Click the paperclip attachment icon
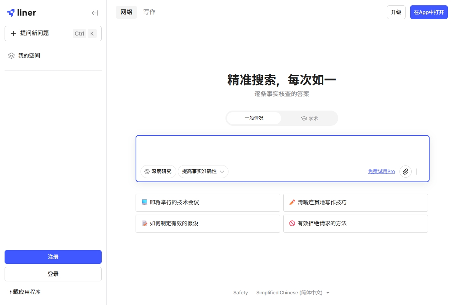The image size is (457, 305). tap(406, 172)
